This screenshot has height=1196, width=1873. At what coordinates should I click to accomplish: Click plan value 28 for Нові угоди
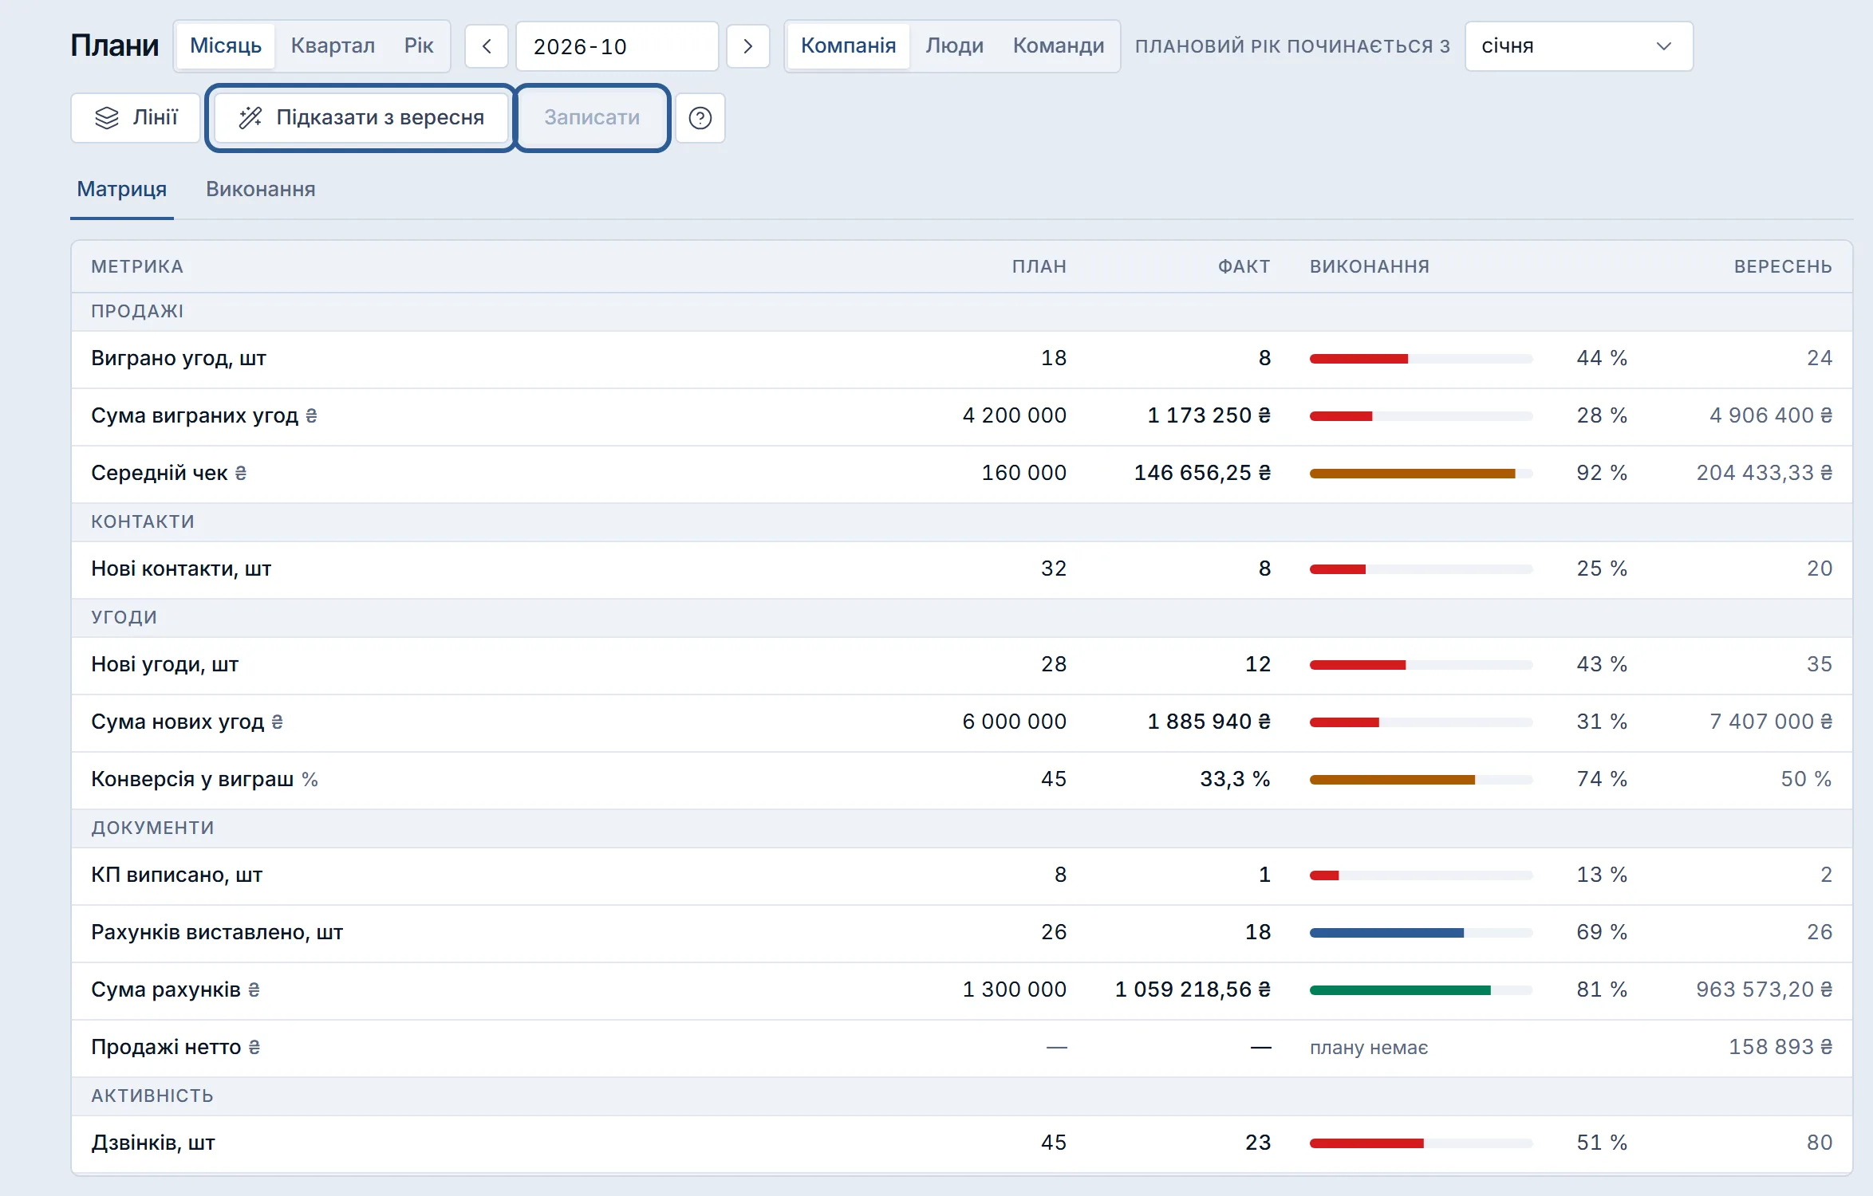(x=1053, y=664)
